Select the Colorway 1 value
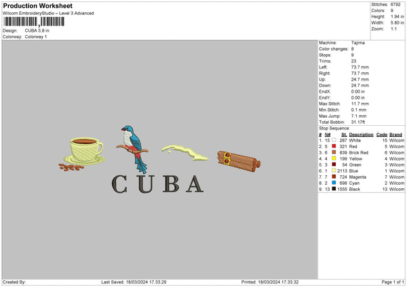 pyautogui.click(x=36, y=37)
